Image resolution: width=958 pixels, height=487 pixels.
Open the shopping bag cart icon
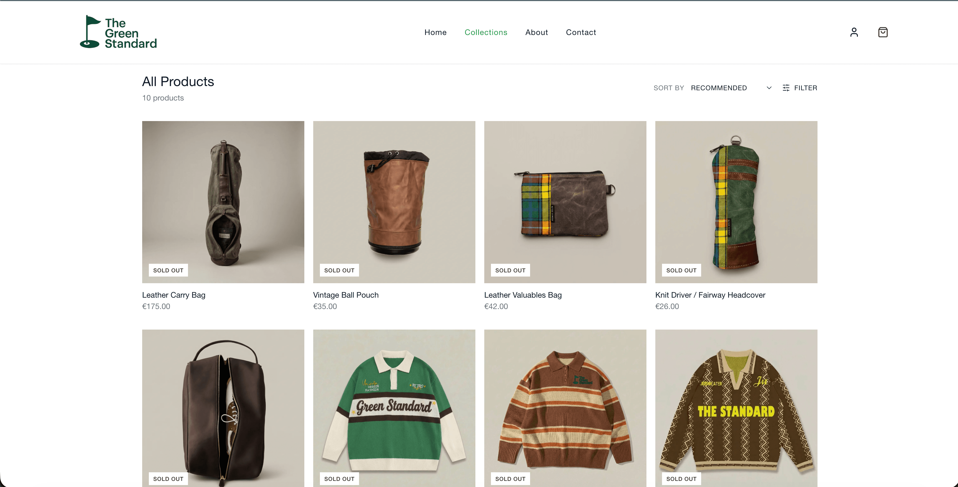click(x=882, y=32)
